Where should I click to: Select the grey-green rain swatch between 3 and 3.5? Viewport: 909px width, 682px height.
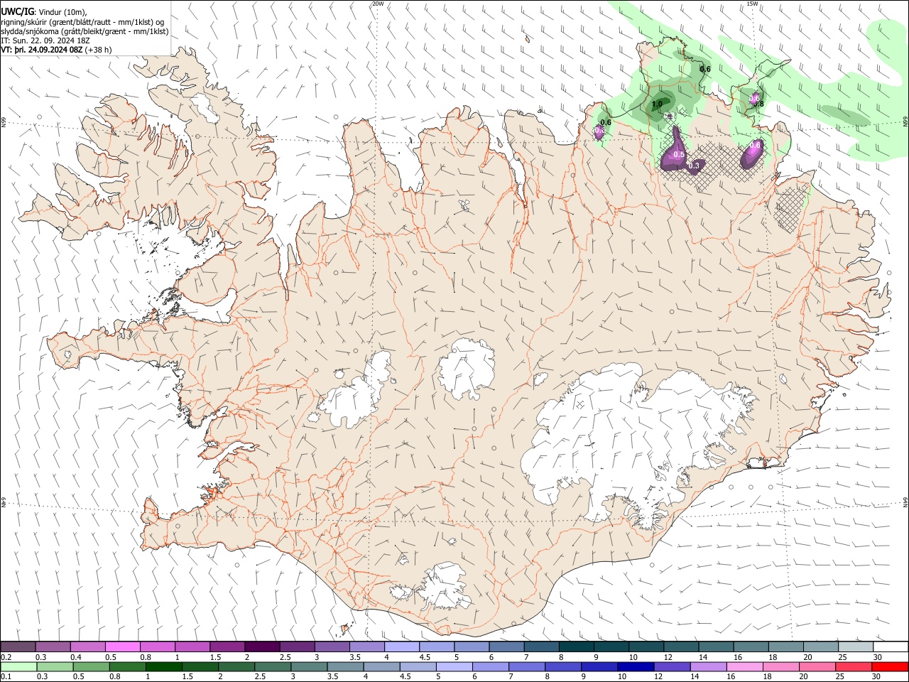point(308,666)
